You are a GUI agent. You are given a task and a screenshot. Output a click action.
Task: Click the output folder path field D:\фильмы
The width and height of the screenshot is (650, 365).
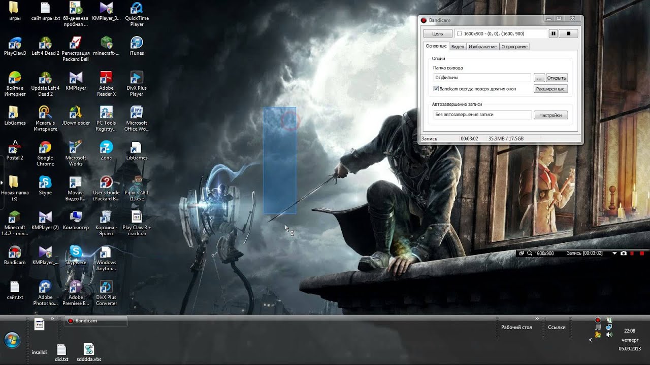pyautogui.click(x=482, y=78)
